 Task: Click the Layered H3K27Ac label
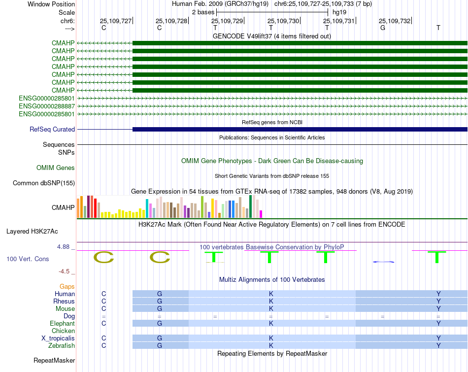click(32, 232)
